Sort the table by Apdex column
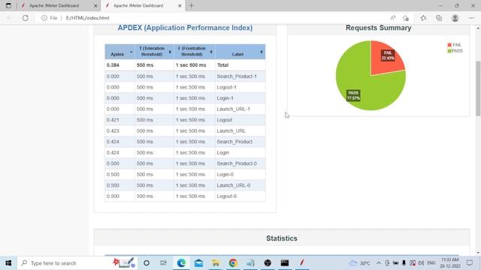481x270 pixels. click(x=119, y=52)
